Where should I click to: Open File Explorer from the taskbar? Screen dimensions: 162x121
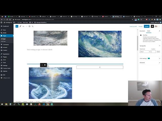pyautogui.click(x=6, y=104)
